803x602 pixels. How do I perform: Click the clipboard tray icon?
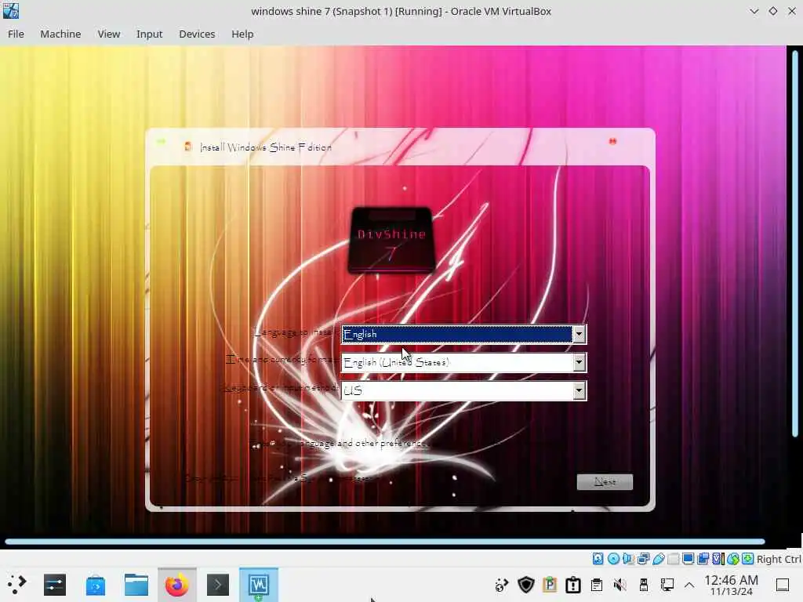pos(597,584)
